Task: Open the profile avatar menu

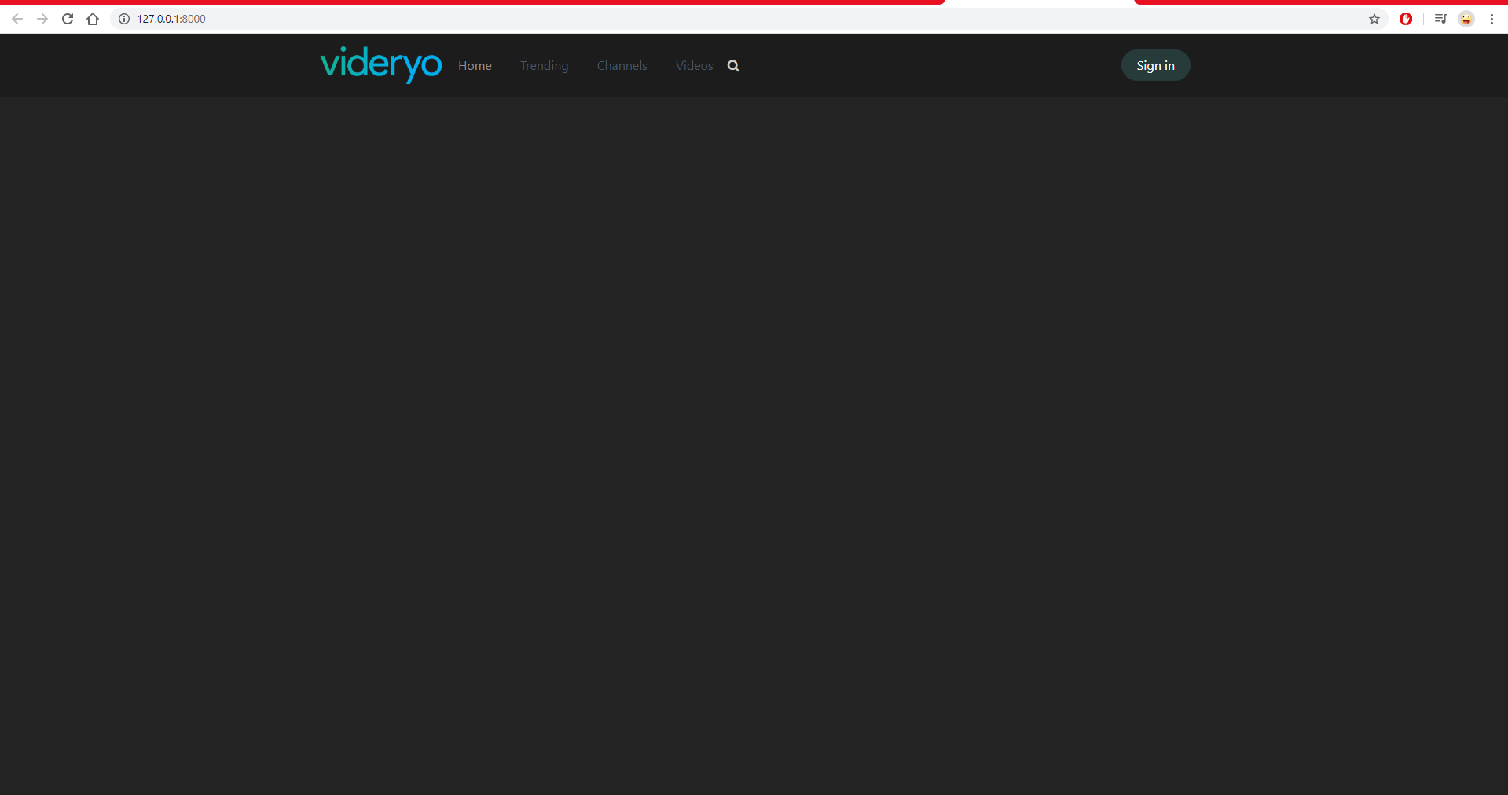Action: pos(1466,19)
